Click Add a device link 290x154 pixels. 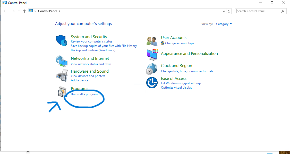click(80, 80)
